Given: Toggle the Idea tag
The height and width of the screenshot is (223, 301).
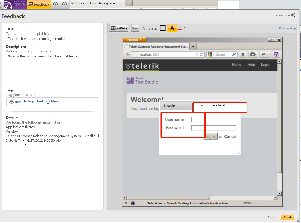Looking at the screenshot, I should (52, 102).
